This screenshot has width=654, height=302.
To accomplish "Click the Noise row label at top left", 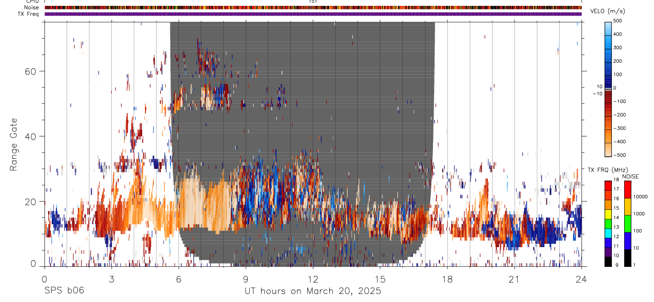I will 32,7.
